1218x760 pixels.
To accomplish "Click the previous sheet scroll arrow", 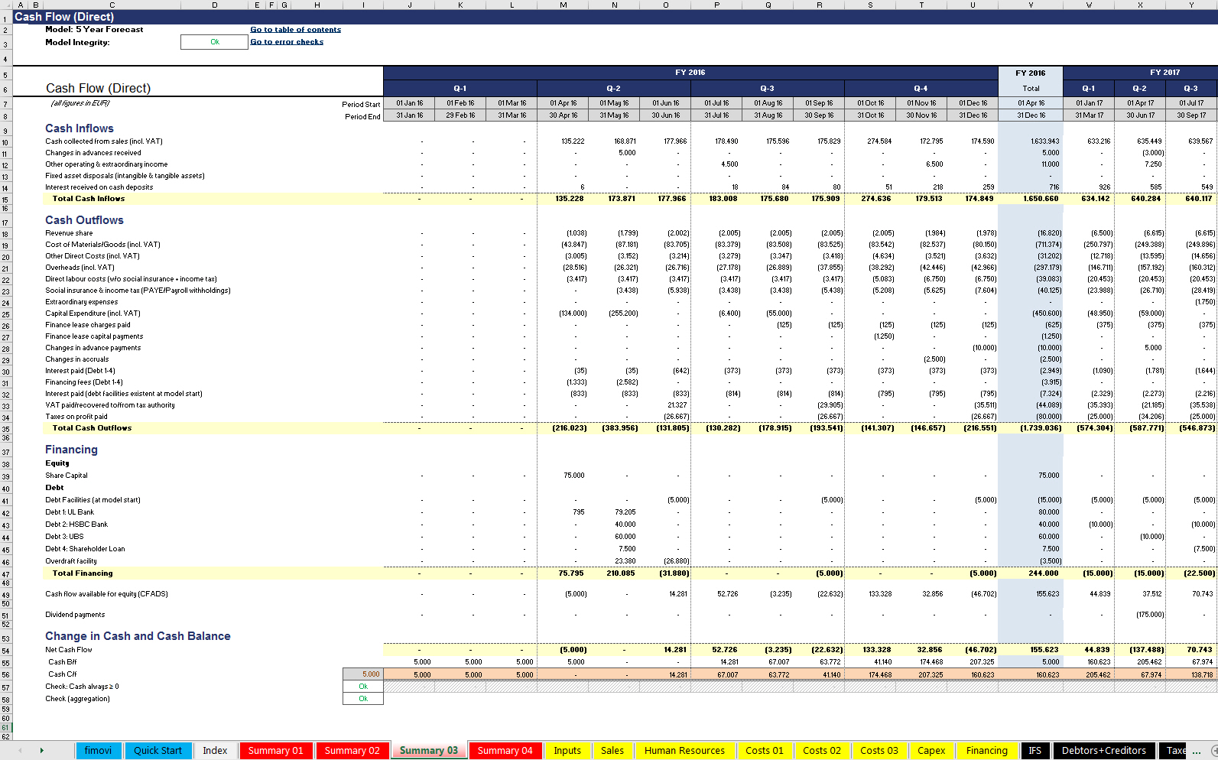I will click(20, 751).
